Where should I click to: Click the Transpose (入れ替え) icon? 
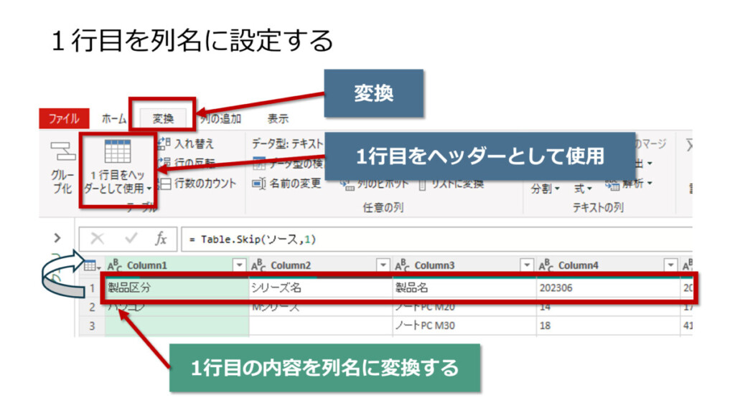[x=164, y=144]
